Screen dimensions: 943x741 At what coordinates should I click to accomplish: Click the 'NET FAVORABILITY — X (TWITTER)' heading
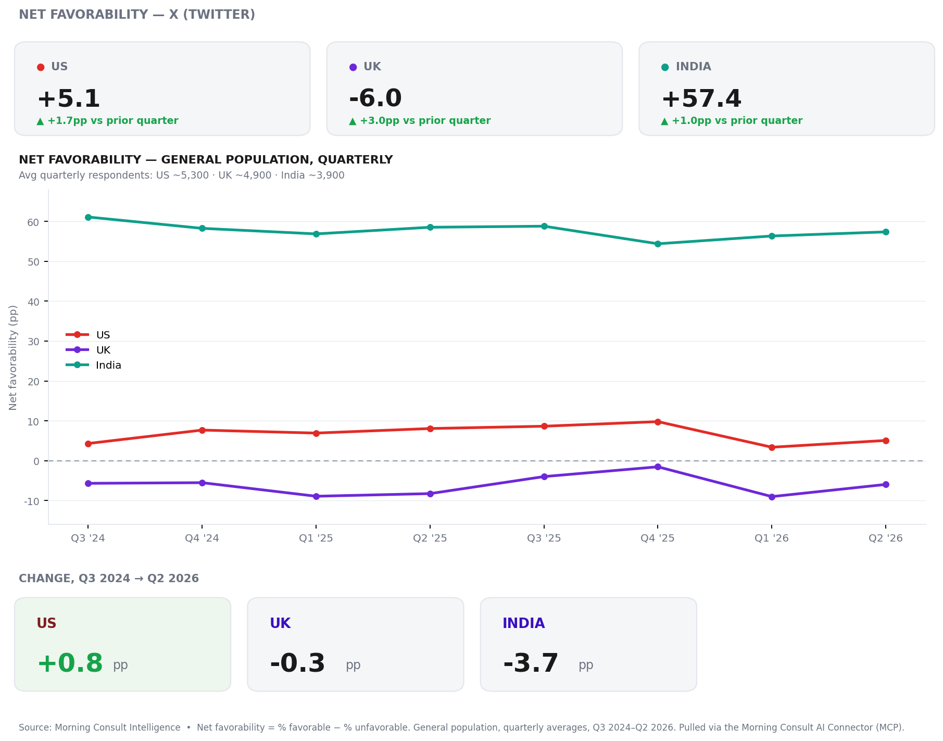pyautogui.click(x=137, y=15)
